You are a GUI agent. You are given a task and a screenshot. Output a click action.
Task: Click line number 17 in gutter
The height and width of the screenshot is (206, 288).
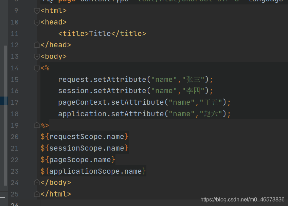coord(15,102)
